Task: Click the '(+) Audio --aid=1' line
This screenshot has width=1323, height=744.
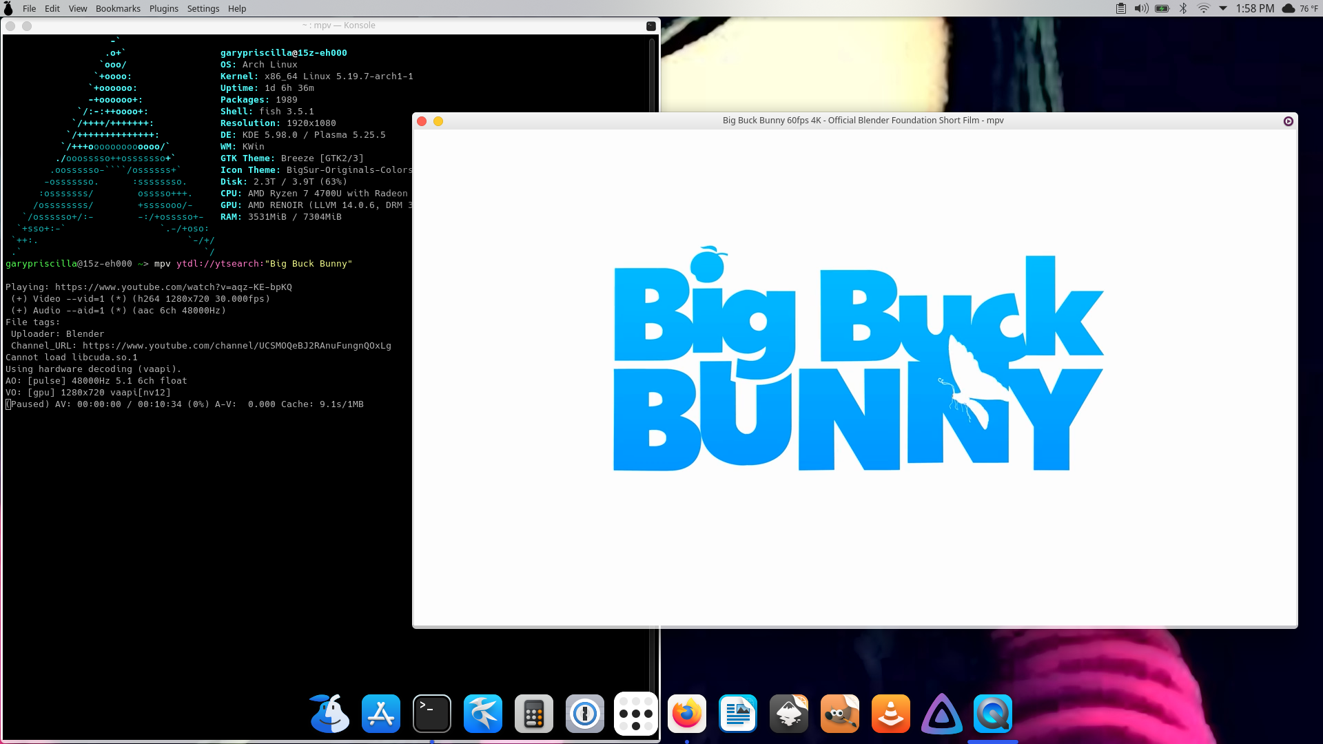Action: 119,311
